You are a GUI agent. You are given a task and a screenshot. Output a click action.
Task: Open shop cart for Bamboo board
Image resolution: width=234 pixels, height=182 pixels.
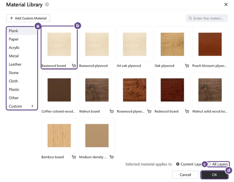(x=74, y=157)
